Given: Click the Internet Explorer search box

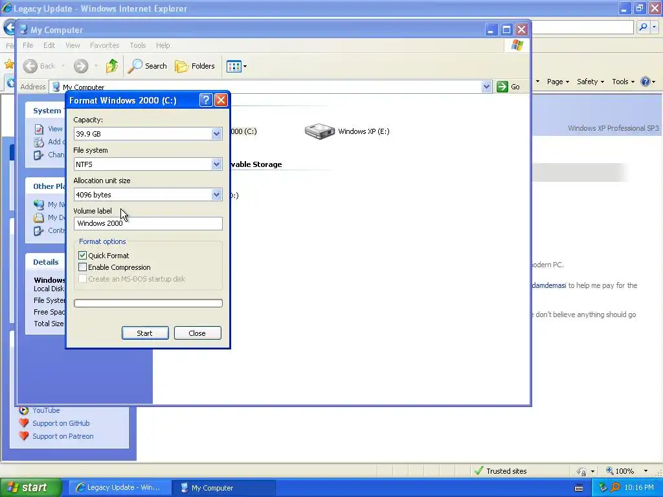Looking at the screenshot, I should pos(583,27).
